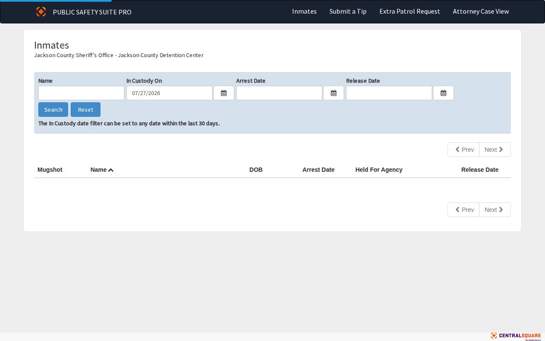Open the Attorney Case View menu item
Viewport: 545px width, 341px height.
[x=481, y=12]
